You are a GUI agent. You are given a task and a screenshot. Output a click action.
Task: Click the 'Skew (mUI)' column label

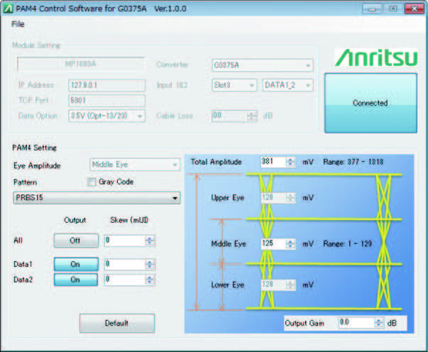point(129,220)
